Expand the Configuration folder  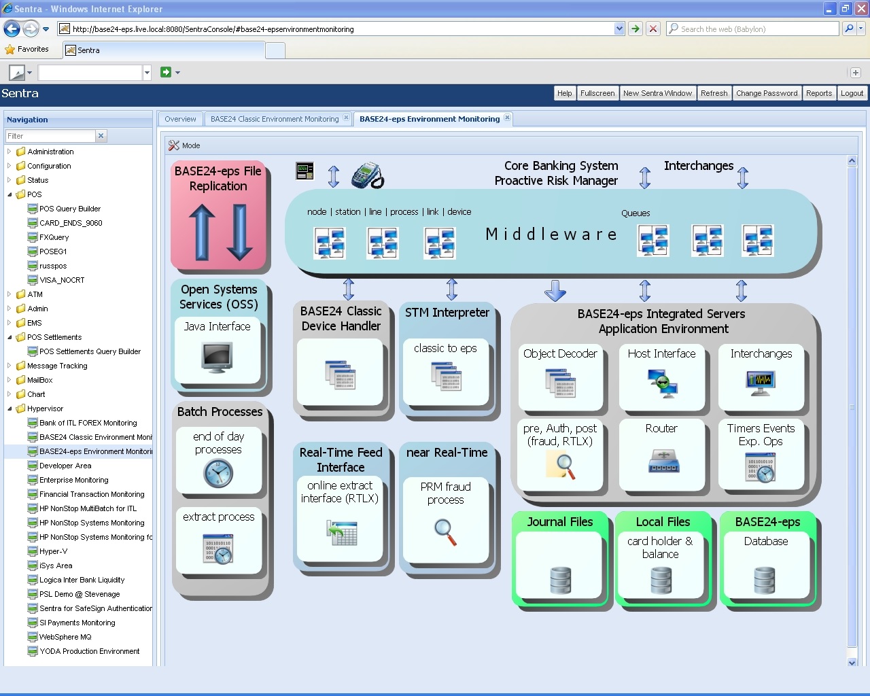click(x=10, y=166)
